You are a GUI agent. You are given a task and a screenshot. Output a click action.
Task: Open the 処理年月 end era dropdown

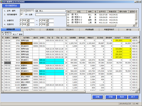point(47,24)
